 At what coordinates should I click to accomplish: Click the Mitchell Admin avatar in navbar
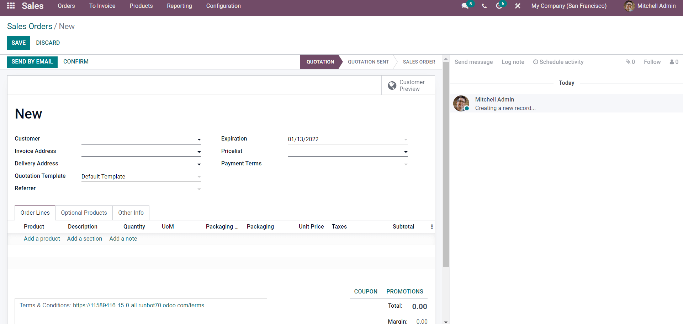coord(629,6)
